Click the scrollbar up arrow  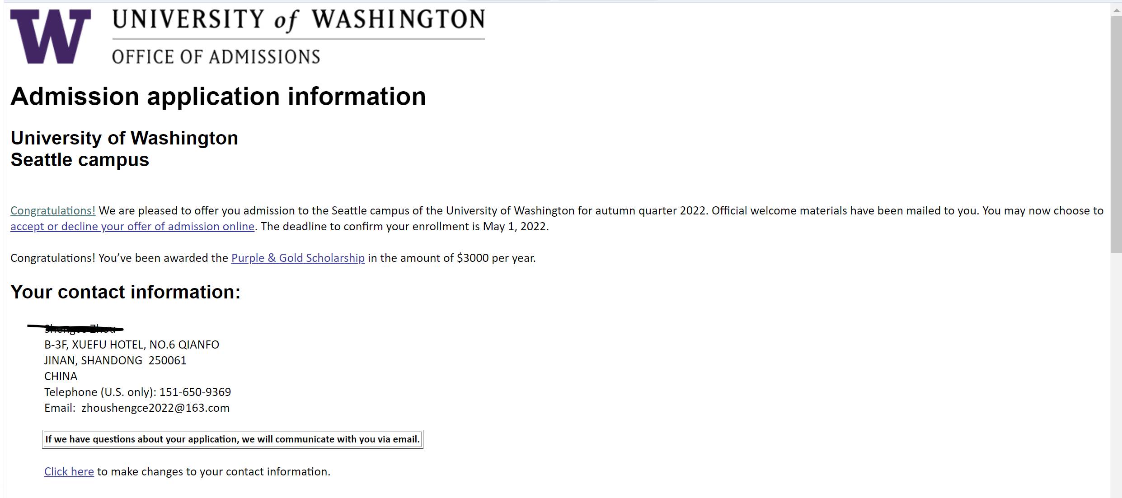tap(1116, 10)
